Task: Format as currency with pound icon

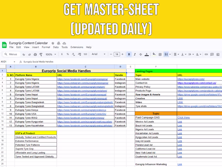Action: pos(62,54)
